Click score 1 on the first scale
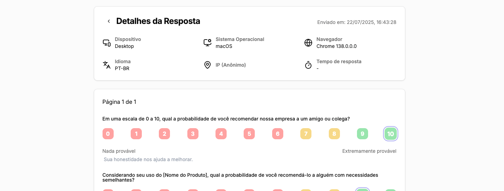 coord(136,134)
